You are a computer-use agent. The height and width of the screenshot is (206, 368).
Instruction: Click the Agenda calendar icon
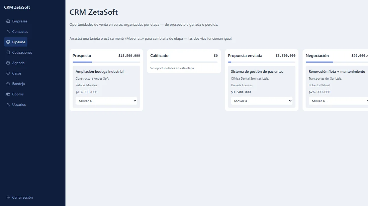click(x=8, y=63)
